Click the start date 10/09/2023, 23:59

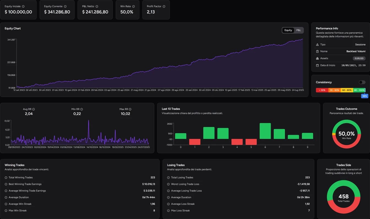pos(353,65)
